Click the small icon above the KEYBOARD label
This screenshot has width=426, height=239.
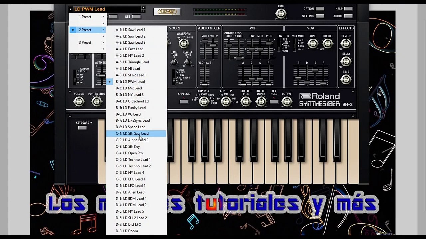pos(70,116)
